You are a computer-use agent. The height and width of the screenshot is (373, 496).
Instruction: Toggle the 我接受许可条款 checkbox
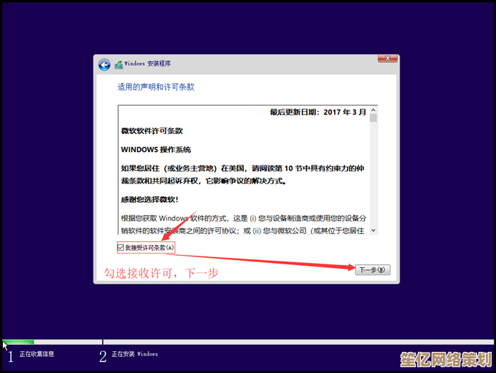(x=121, y=248)
